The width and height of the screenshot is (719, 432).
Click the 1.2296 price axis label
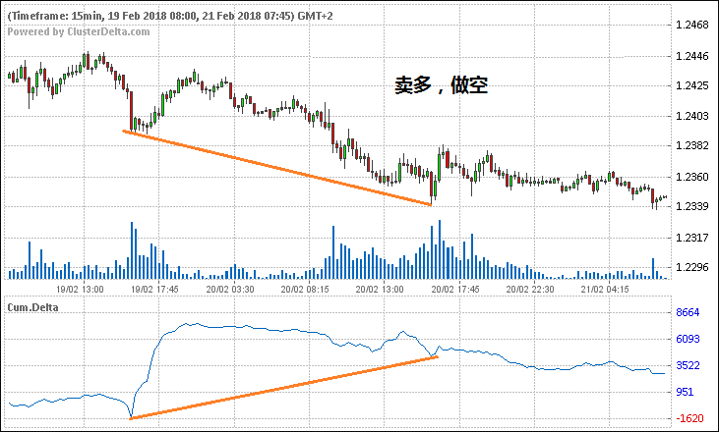692,267
